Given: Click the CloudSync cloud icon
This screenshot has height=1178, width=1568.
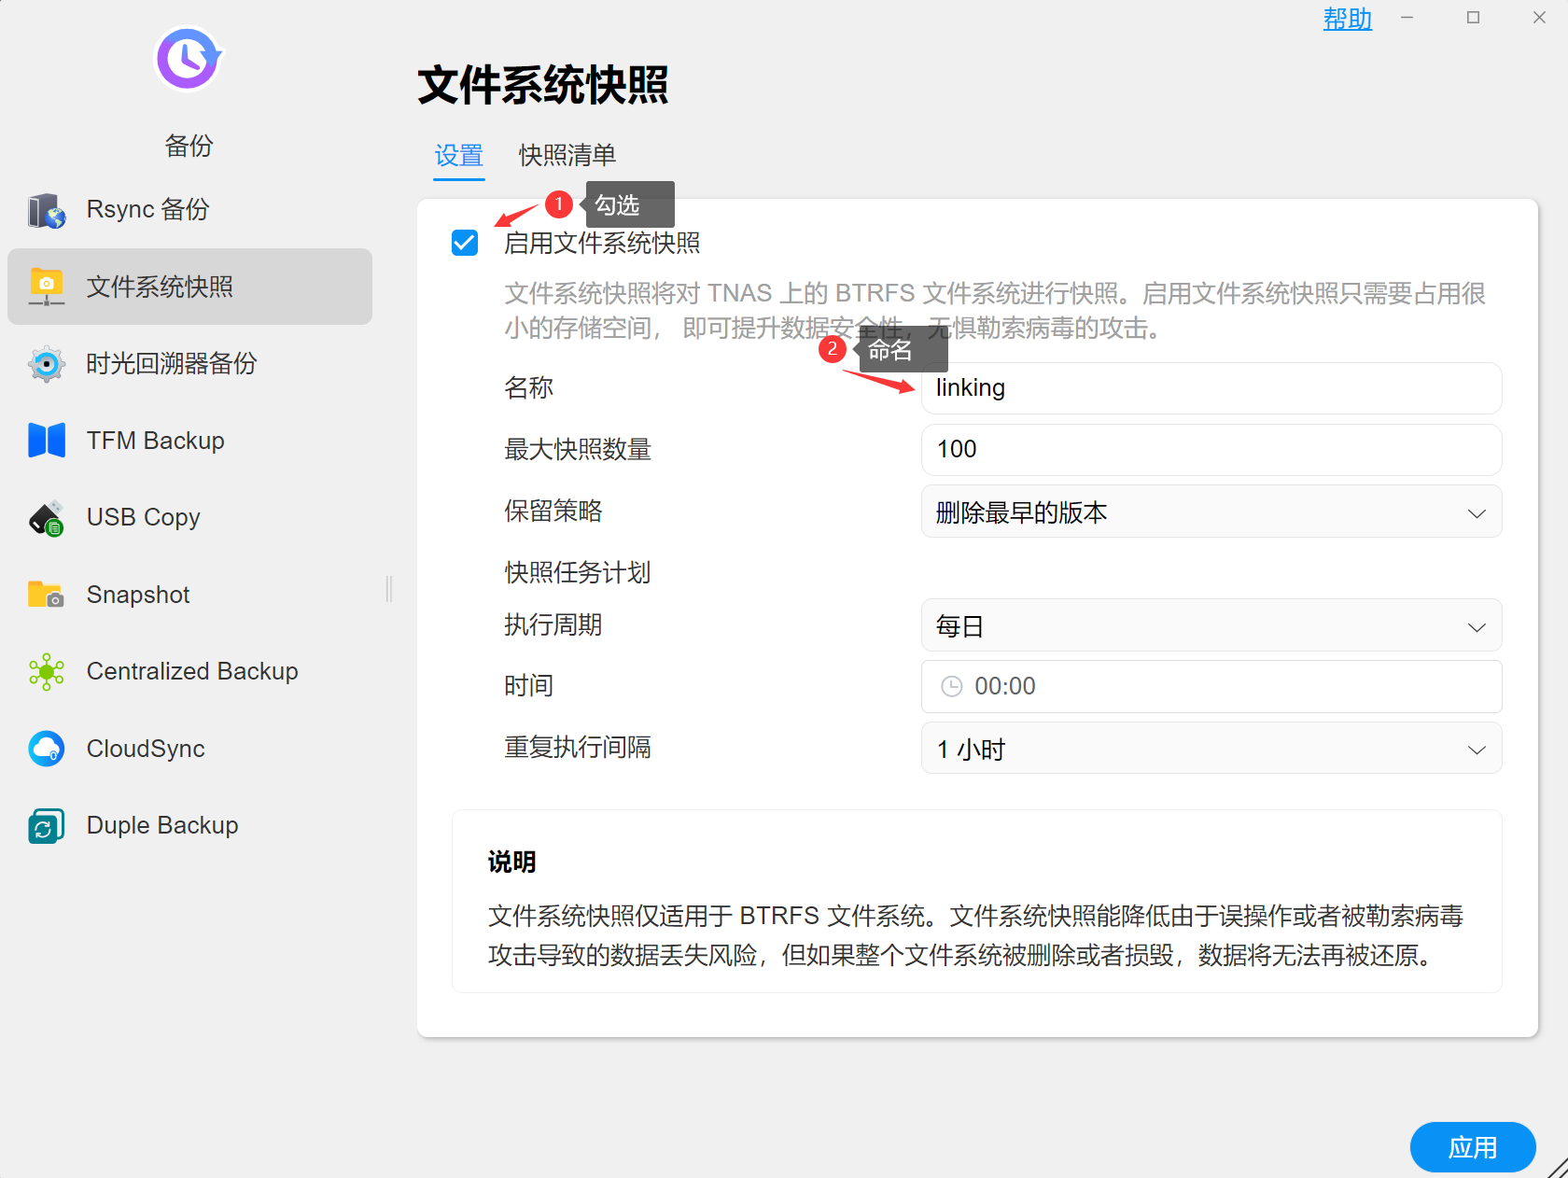Looking at the screenshot, I should click(47, 749).
